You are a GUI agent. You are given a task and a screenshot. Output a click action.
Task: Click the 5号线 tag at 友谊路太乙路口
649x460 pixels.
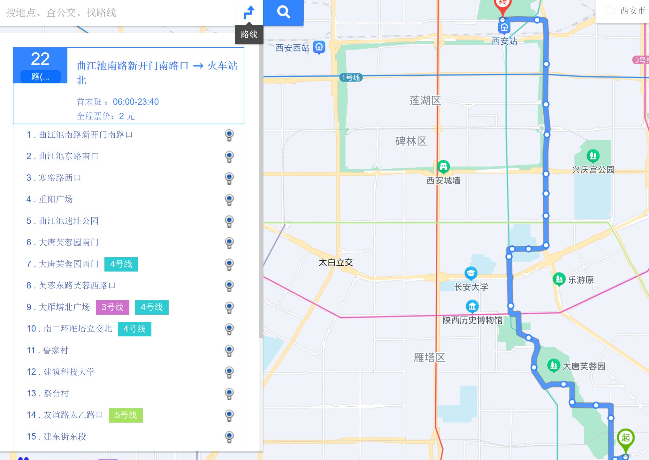click(x=126, y=415)
